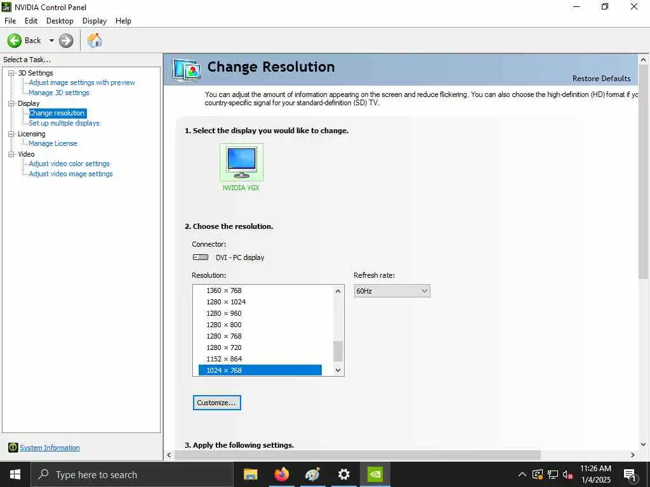
Task: Open the File menu
Action: click(10, 21)
